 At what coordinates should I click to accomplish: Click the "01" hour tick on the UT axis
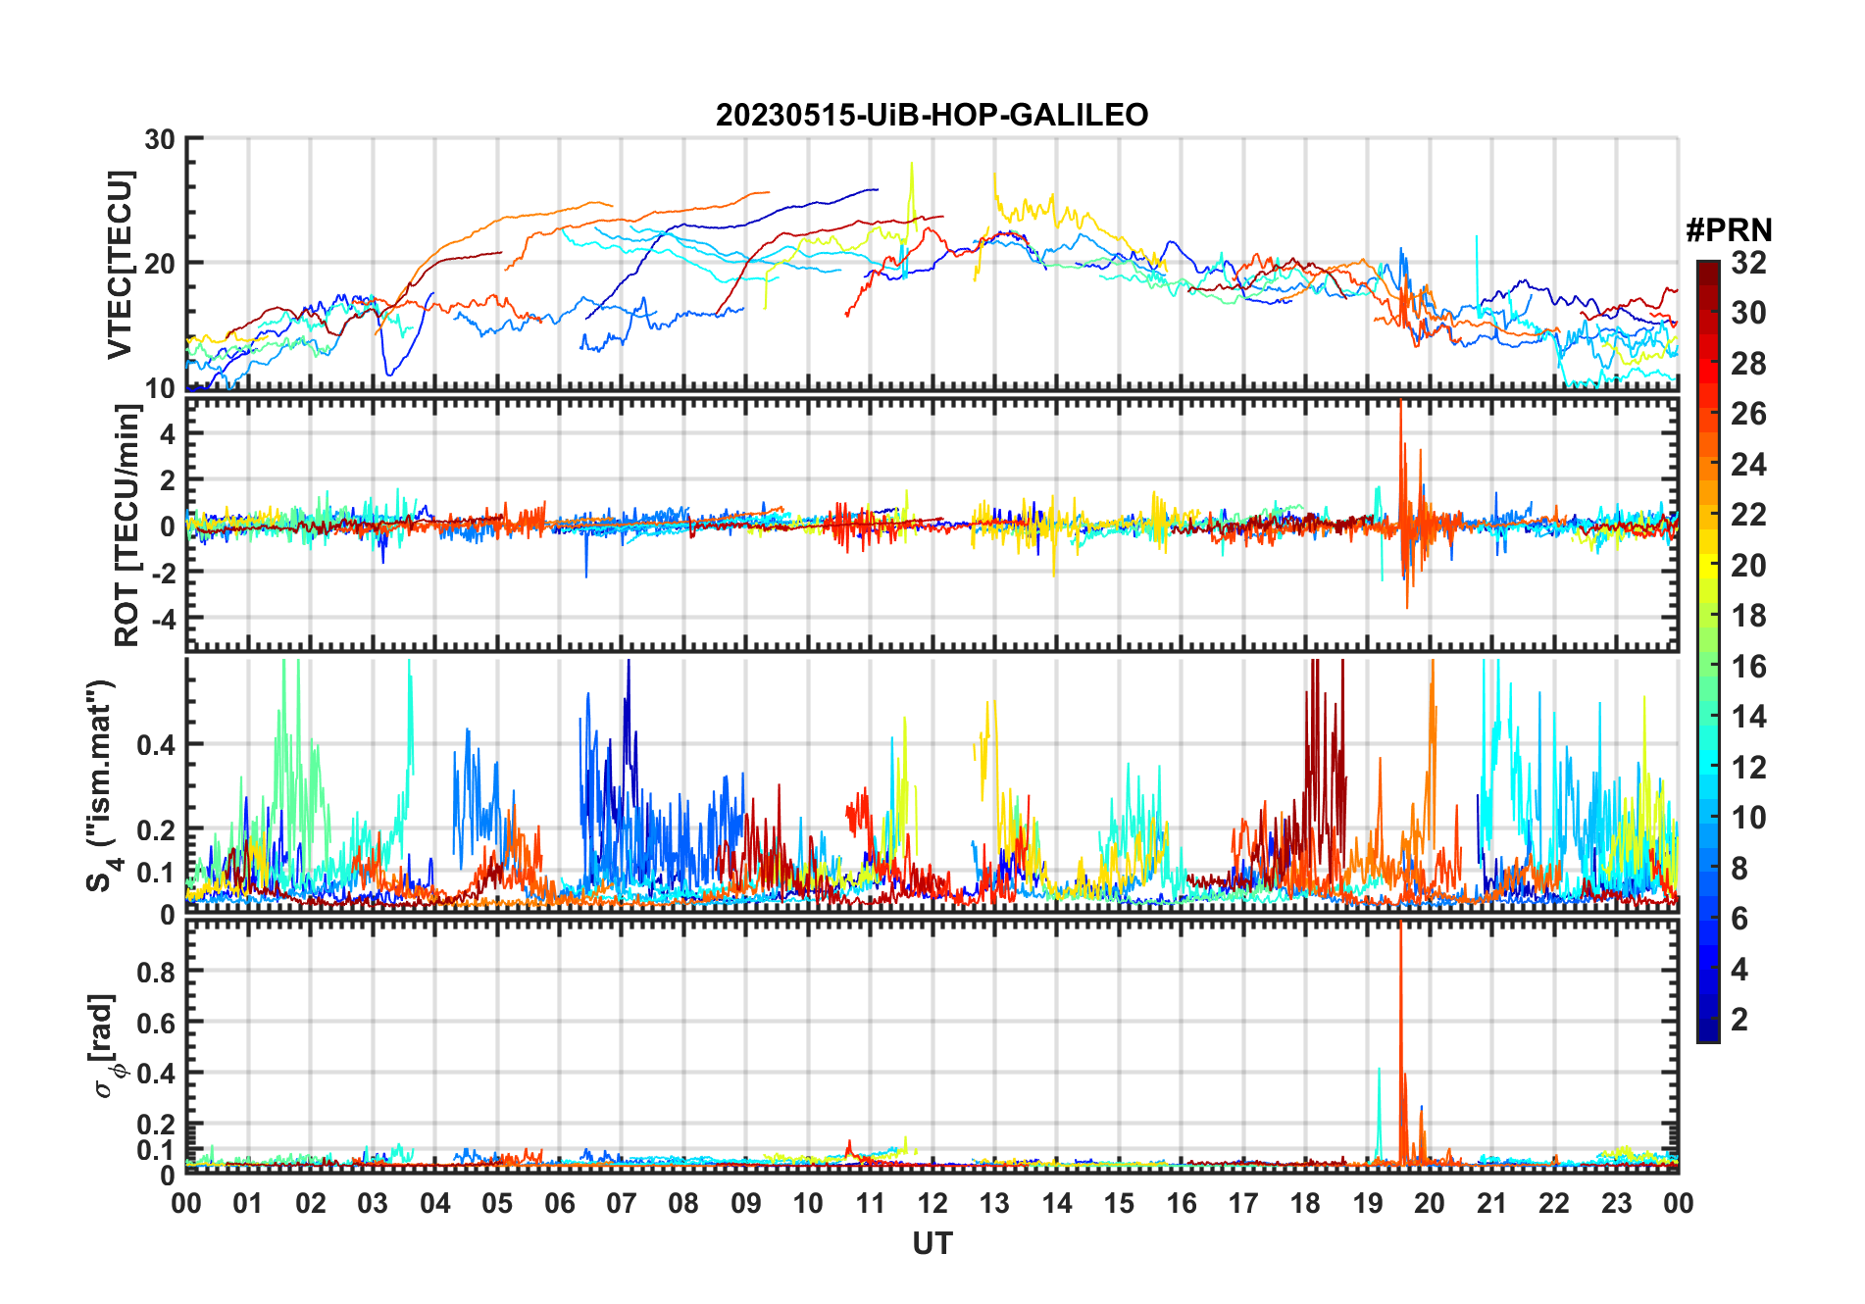[x=248, y=1203]
